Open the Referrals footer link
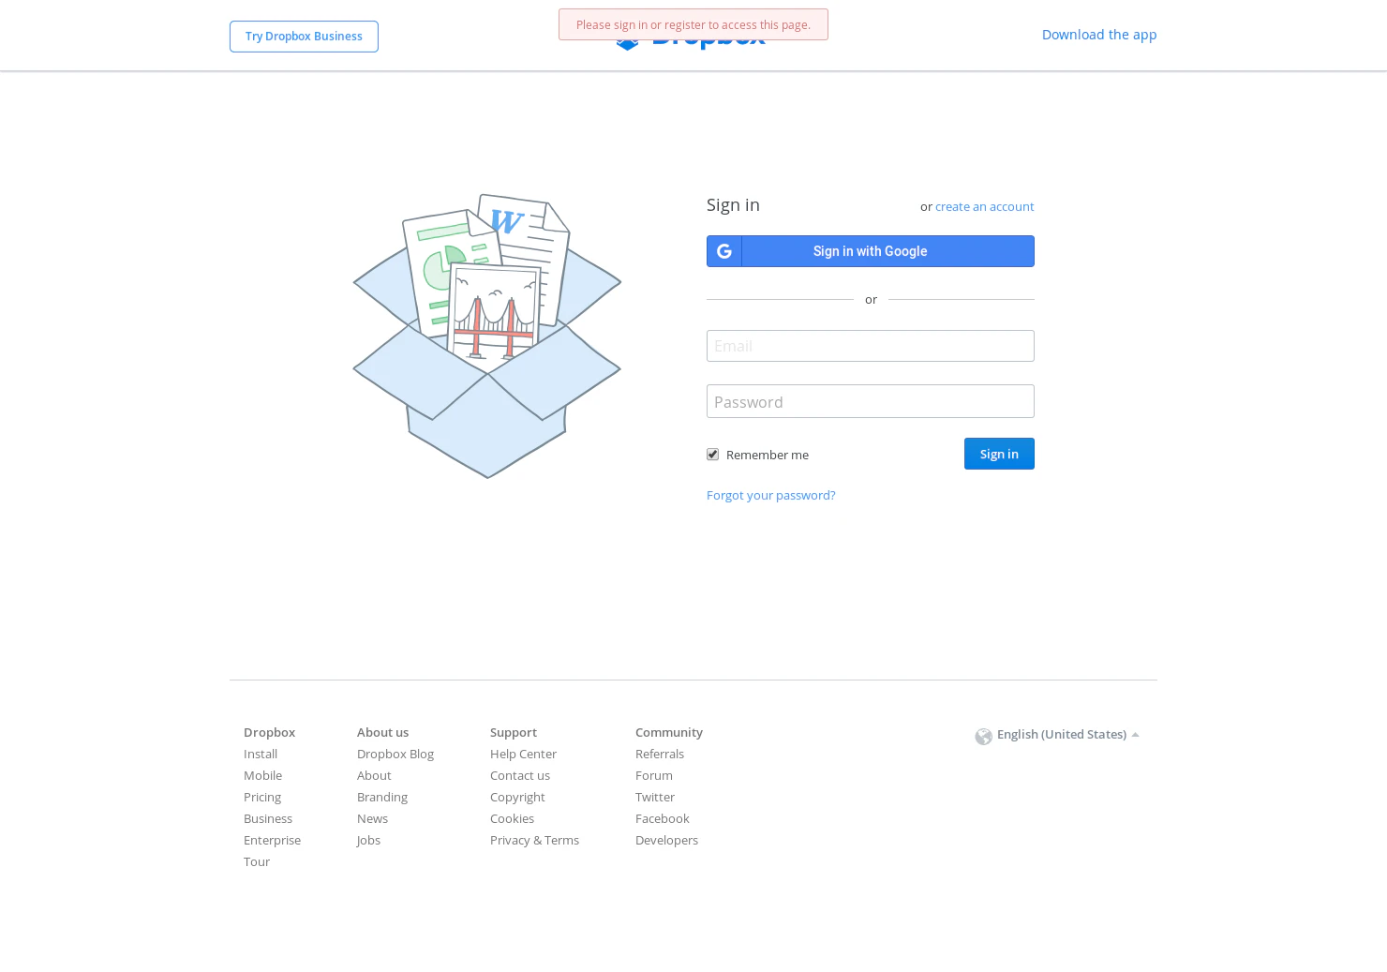1387x972 pixels. click(660, 754)
